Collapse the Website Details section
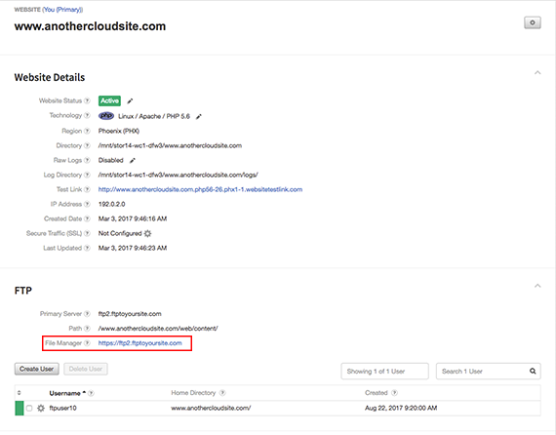556x435 pixels. (537, 73)
